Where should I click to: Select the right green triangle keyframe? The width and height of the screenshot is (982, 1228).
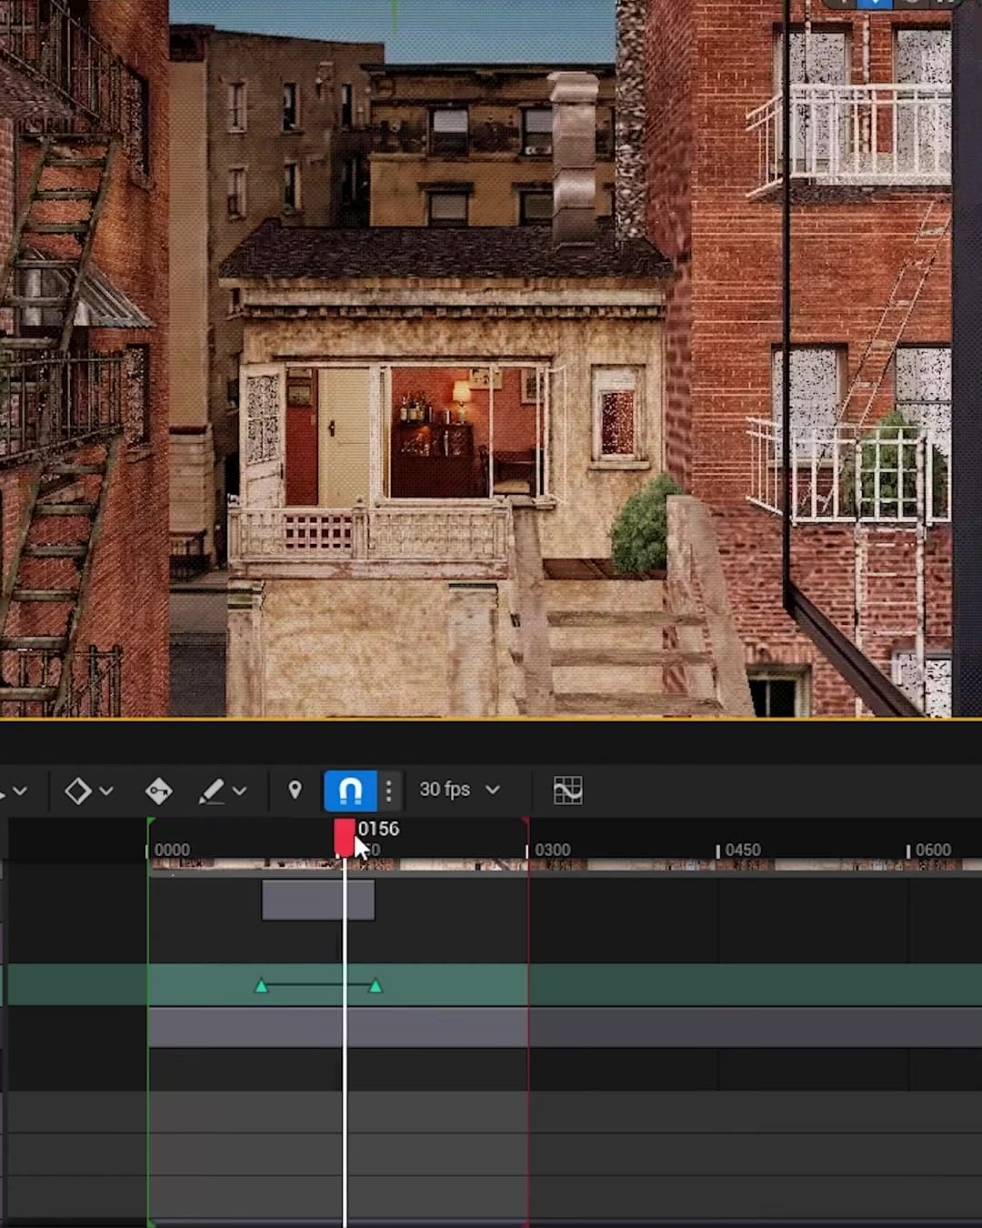(376, 985)
